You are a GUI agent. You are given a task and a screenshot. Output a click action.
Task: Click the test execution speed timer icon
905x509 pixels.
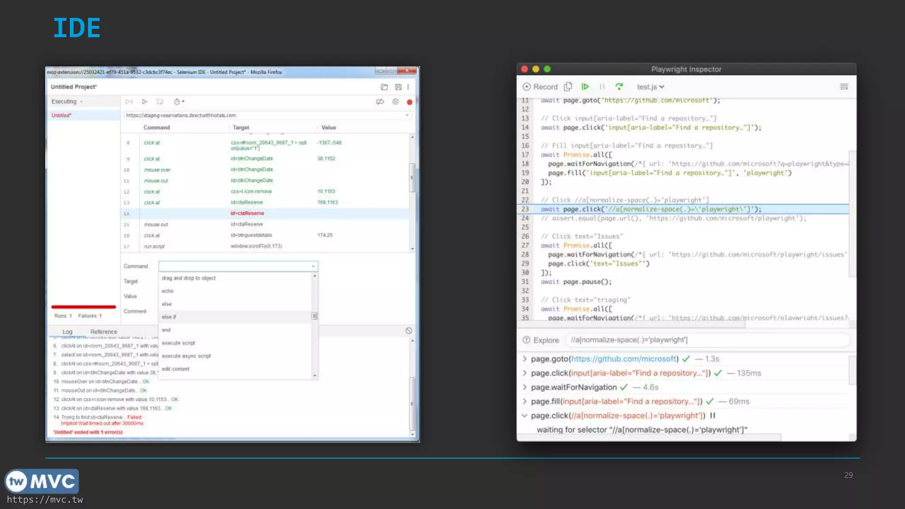click(177, 102)
